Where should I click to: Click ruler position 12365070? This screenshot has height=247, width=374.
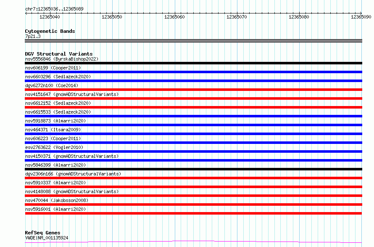tap(237, 17)
